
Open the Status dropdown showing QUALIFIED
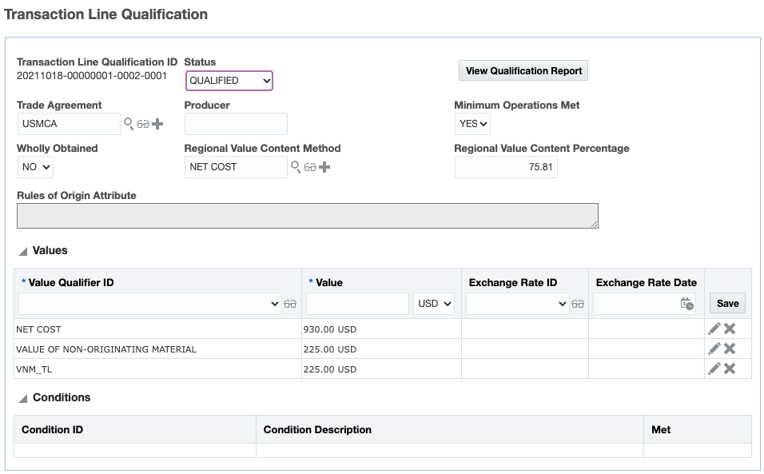click(229, 81)
